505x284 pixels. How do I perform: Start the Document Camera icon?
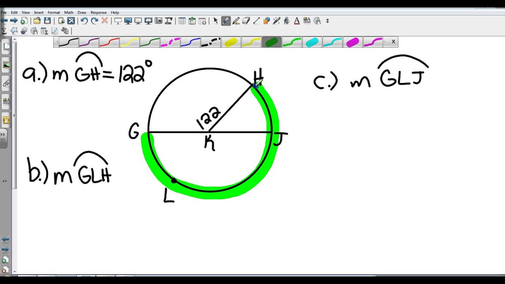click(168, 21)
